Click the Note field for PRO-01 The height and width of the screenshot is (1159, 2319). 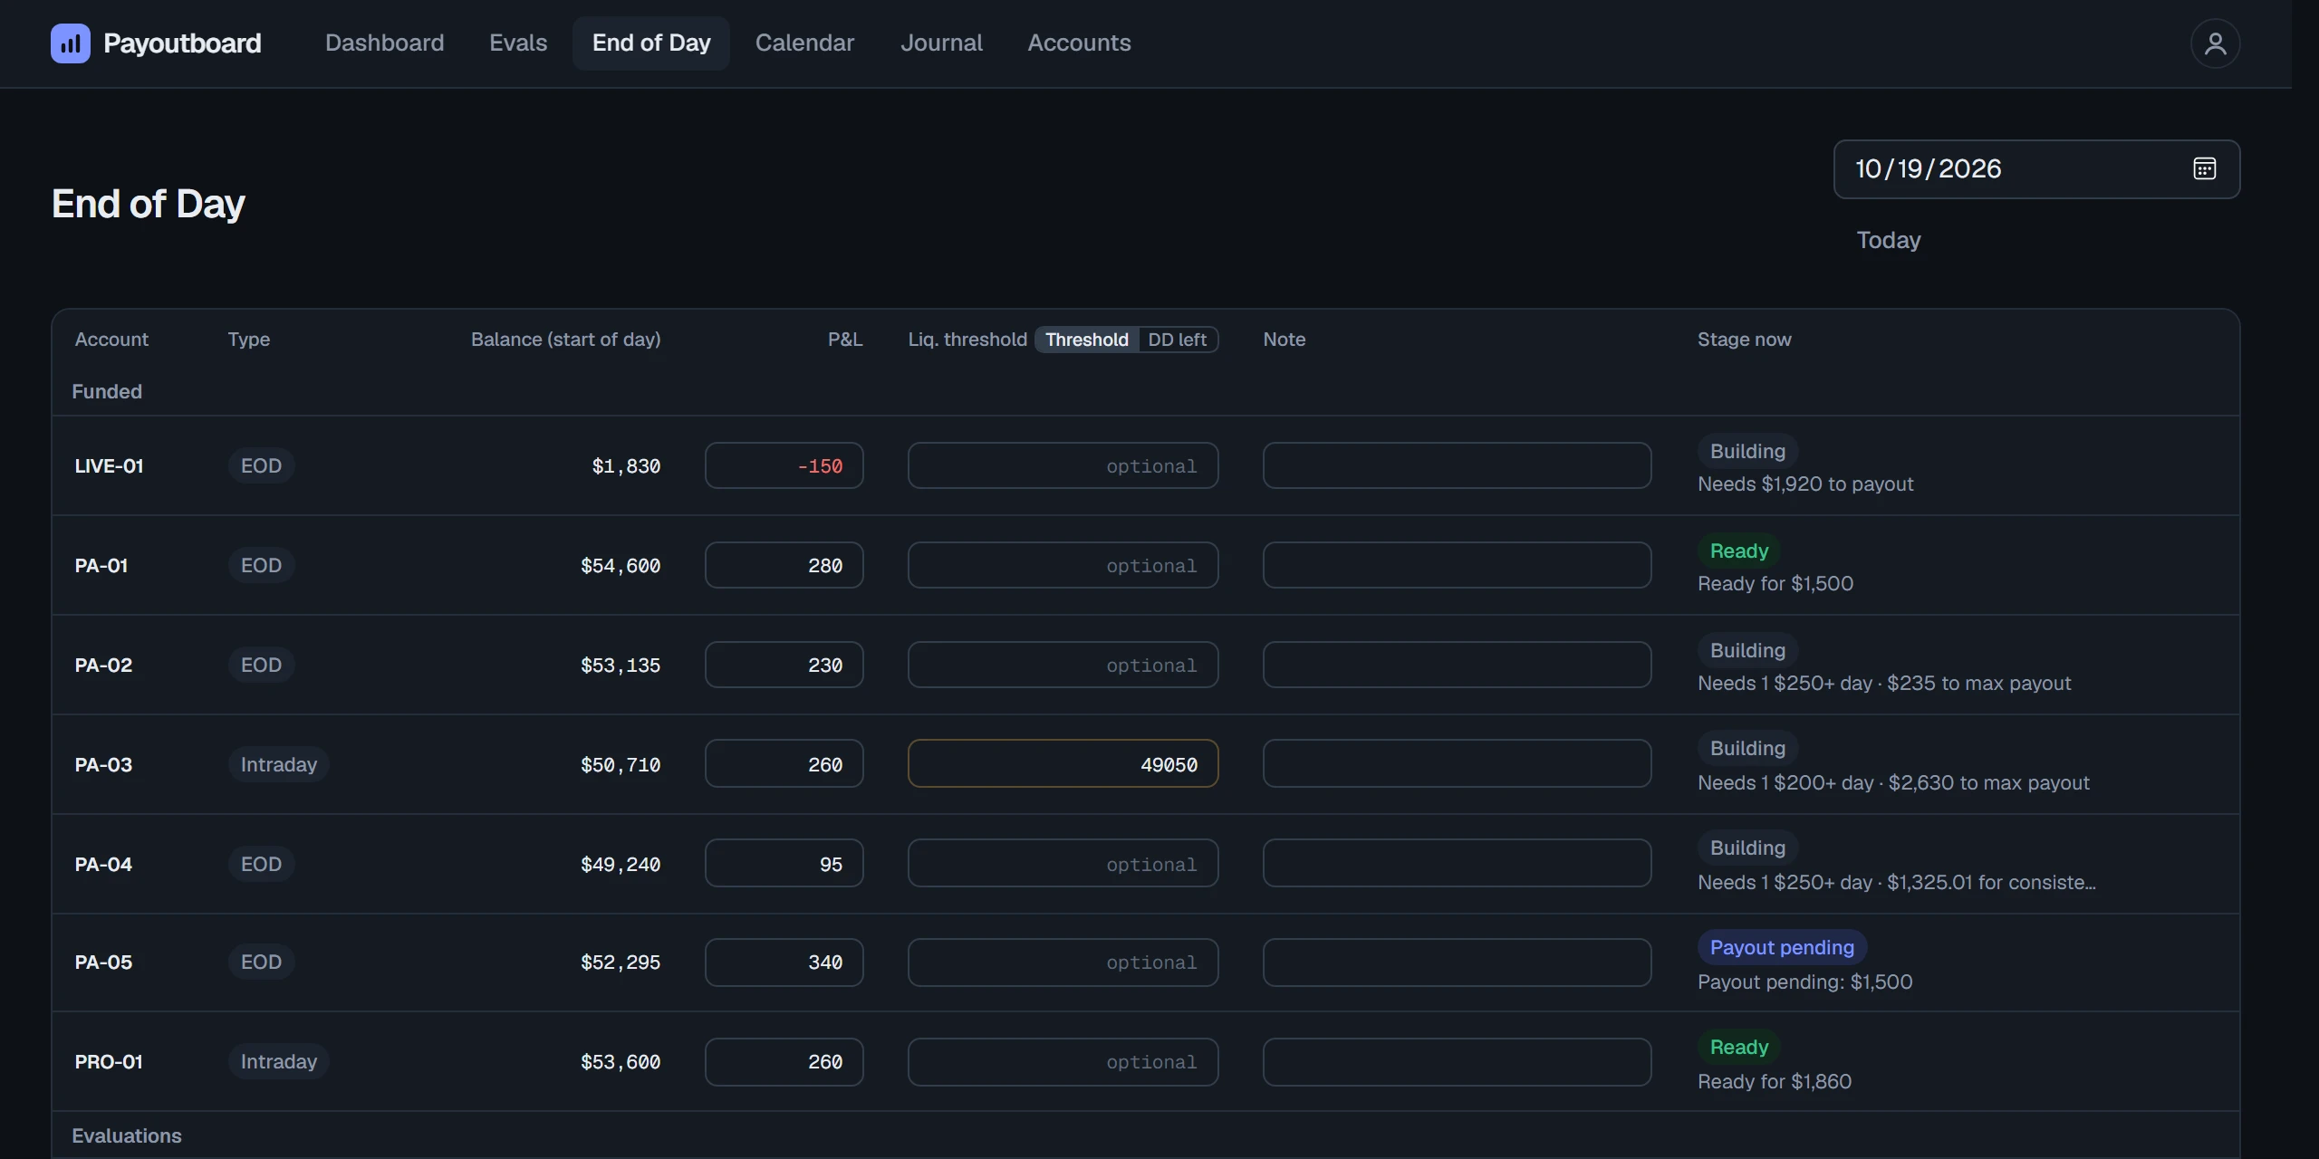(1457, 1062)
